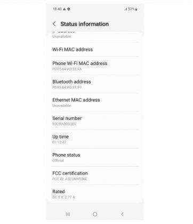Tap the signal strength icon
This screenshot has width=193, height=224.
(x=126, y=9)
